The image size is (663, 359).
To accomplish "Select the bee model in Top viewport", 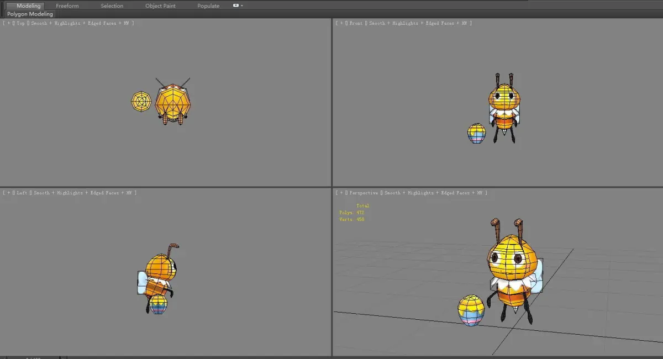I will coord(173,102).
